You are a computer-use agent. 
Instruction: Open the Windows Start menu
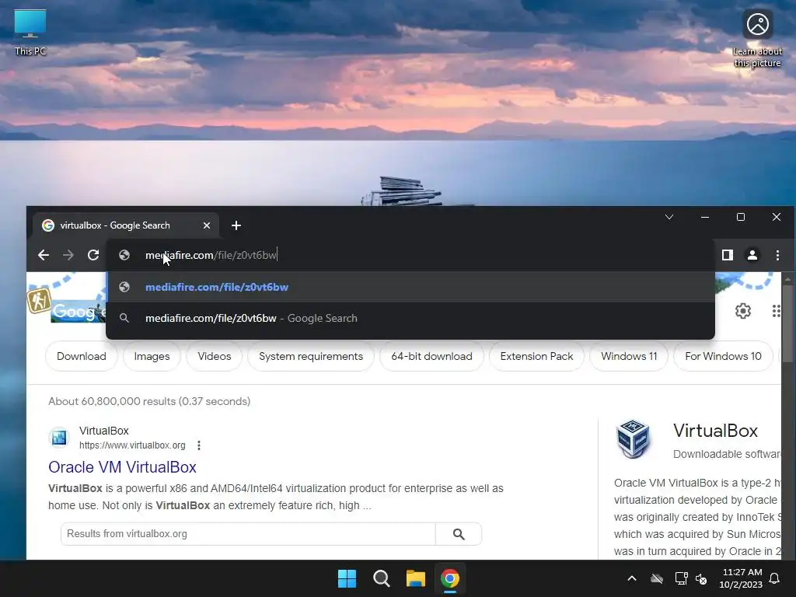[x=347, y=578]
